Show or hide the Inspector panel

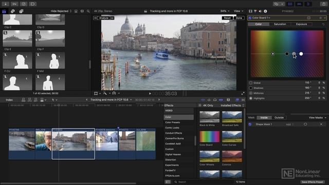tap(308, 4)
